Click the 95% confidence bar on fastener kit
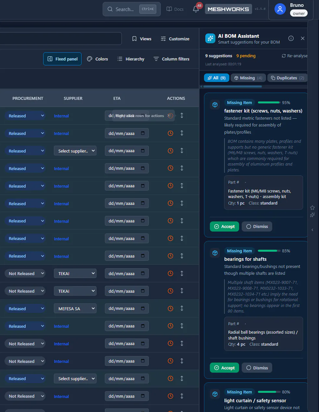 (x=269, y=102)
